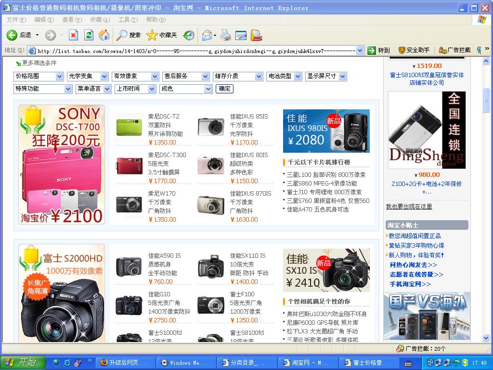Click the 开始 Start button
This screenshot has height=370, width=493.
23,362
